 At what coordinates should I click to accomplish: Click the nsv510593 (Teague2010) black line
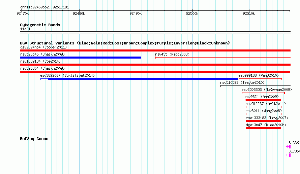coord(256,86)
